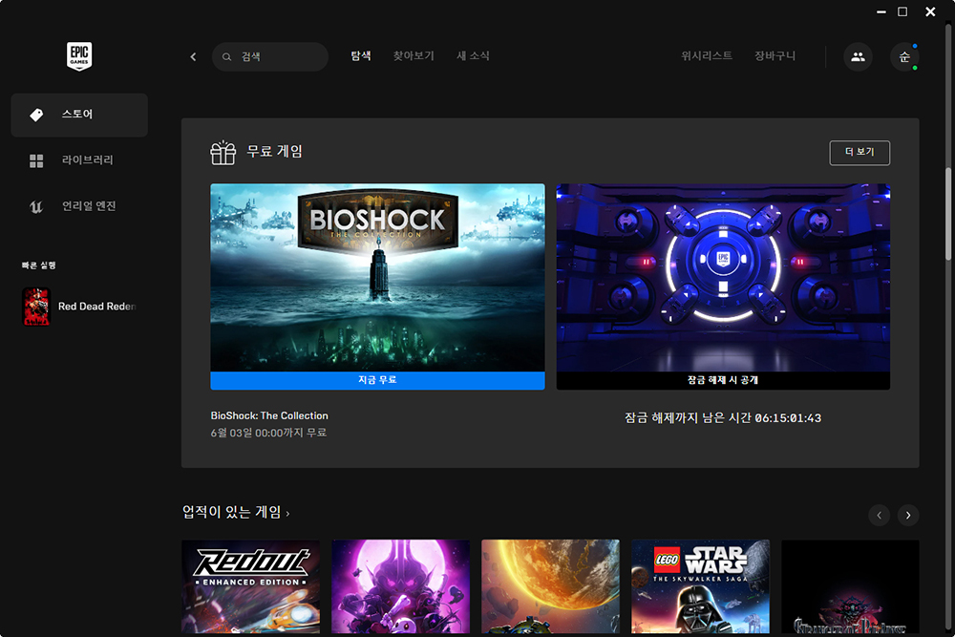Screen dimensions: 955x637
Task: Click the 잠금 해제 시 공개 bar
Action: coord(723,380)
